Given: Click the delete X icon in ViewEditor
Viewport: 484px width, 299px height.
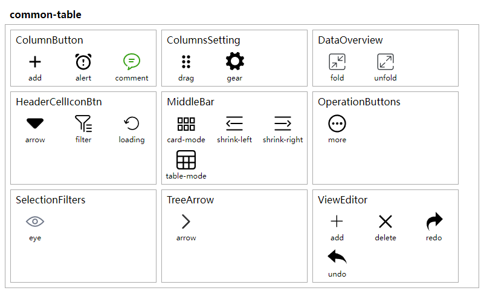Looking at the screenshot, I should click(386, 222).
